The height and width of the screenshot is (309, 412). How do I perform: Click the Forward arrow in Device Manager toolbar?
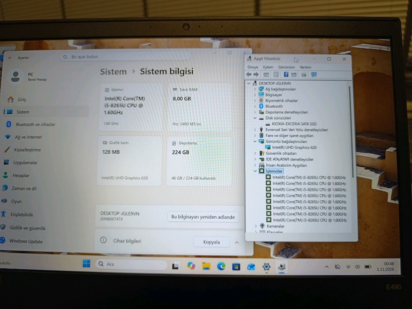[x=256, y=75]
